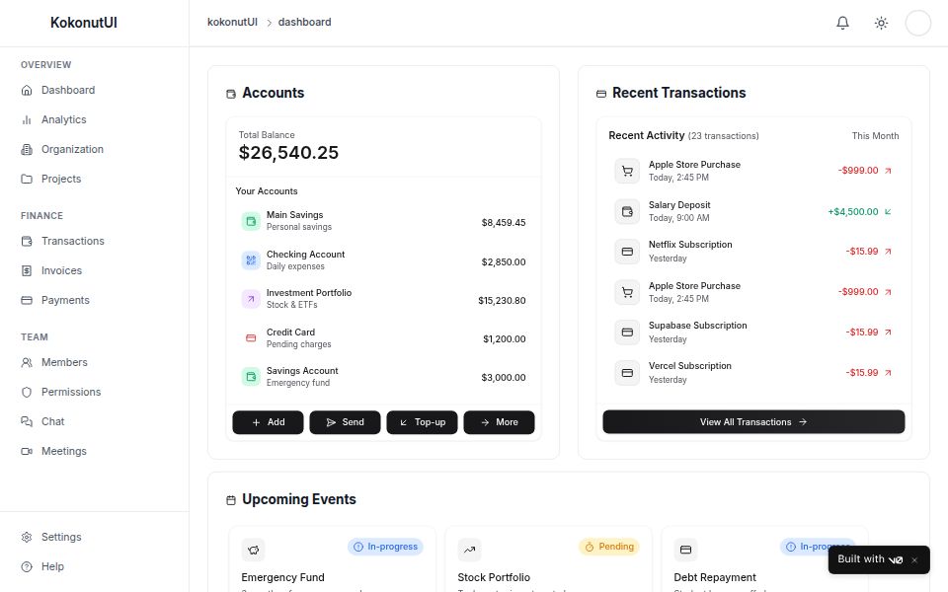The height and width of the screenshot is (592, 948).
Task: Click the card icon beside Recent Transactions
Action: click(600, 93)
